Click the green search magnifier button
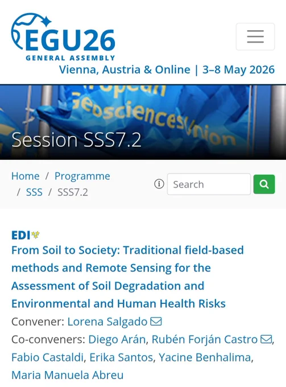This screenshot has height=387, width=286. [x=264, y=184]
